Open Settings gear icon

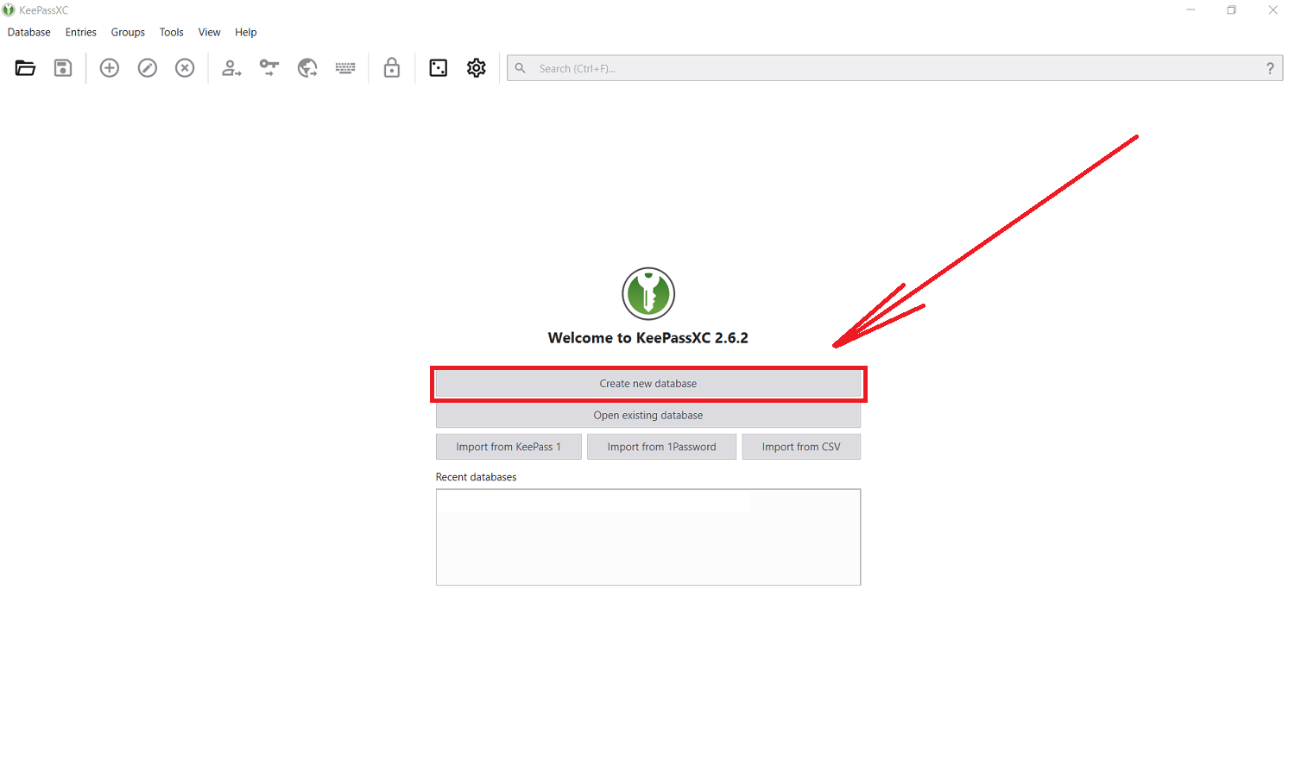(477, 68)
